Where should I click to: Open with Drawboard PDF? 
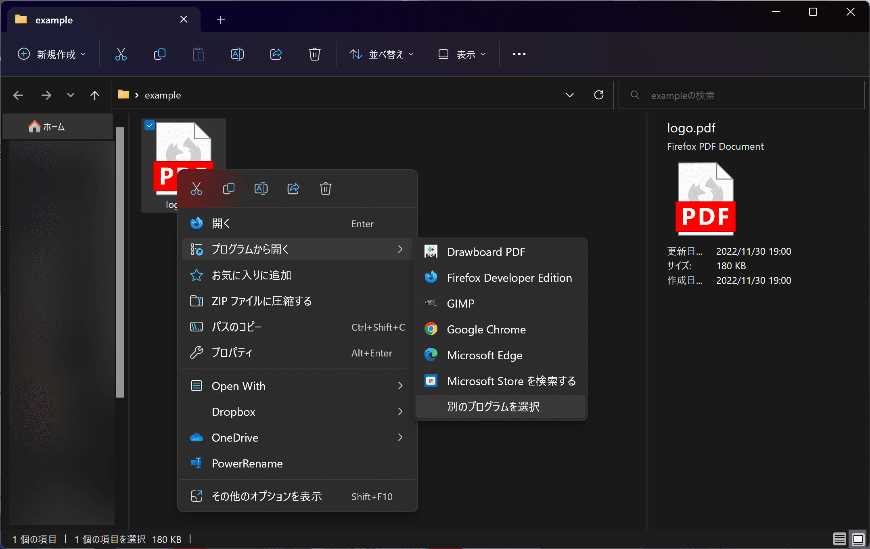[x=500, y=252]
